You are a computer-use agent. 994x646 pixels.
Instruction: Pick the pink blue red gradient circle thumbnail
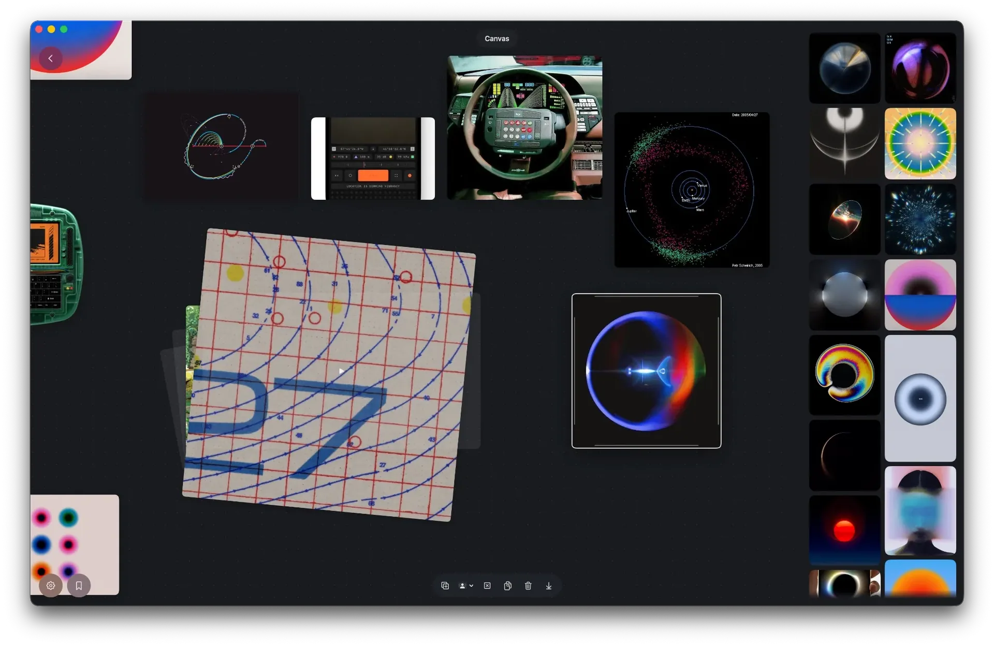point(920,295)
